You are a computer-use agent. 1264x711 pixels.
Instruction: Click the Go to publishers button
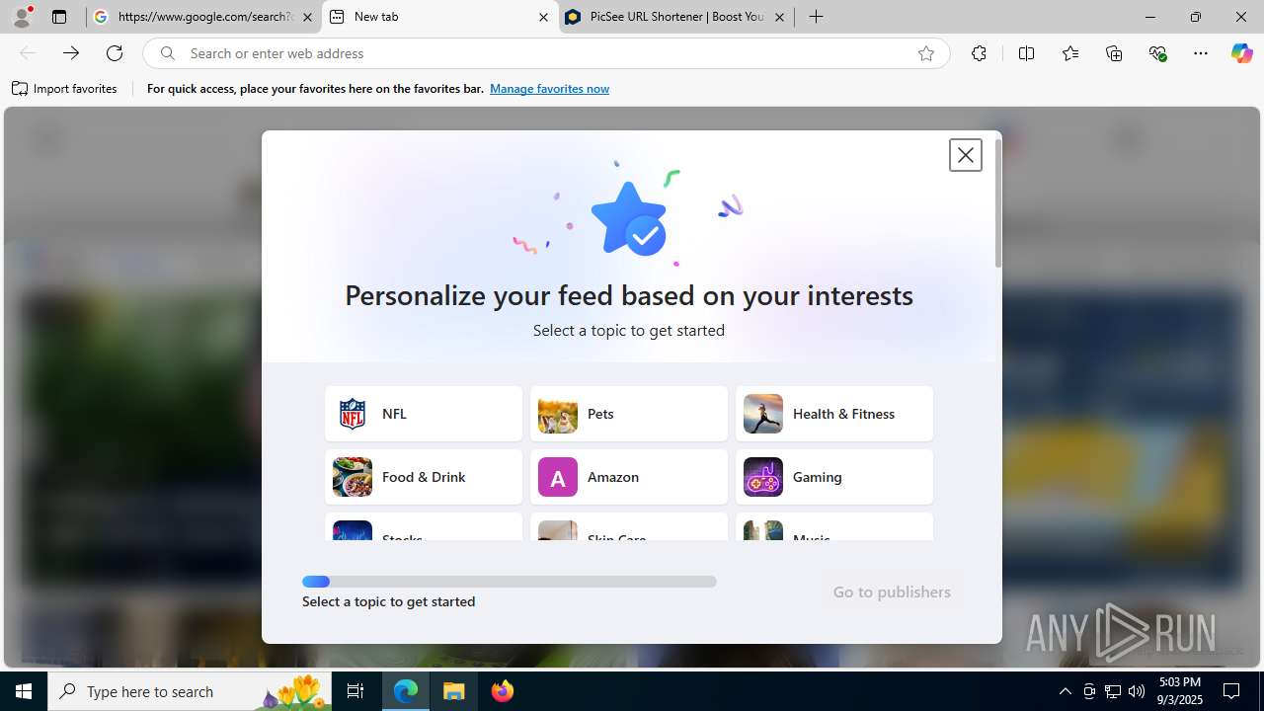click(892, 592)
